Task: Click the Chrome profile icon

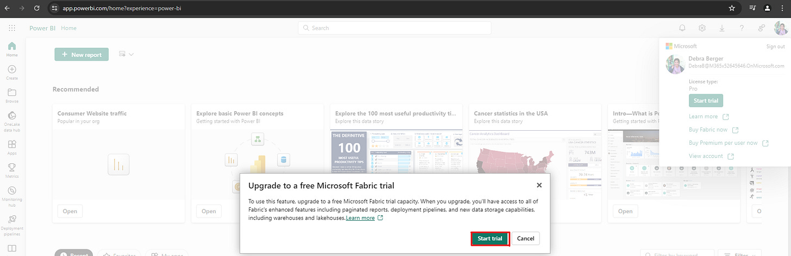Action: point(767,8)
